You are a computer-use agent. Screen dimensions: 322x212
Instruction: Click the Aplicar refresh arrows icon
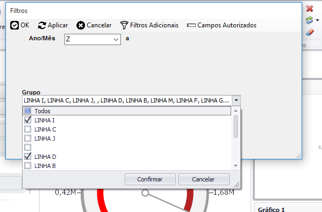(x=42, y=25)
